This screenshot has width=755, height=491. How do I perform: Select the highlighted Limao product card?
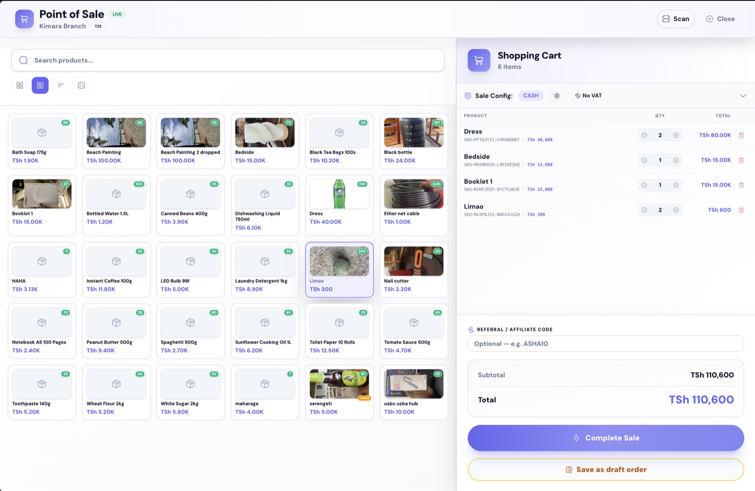point(339,270)
